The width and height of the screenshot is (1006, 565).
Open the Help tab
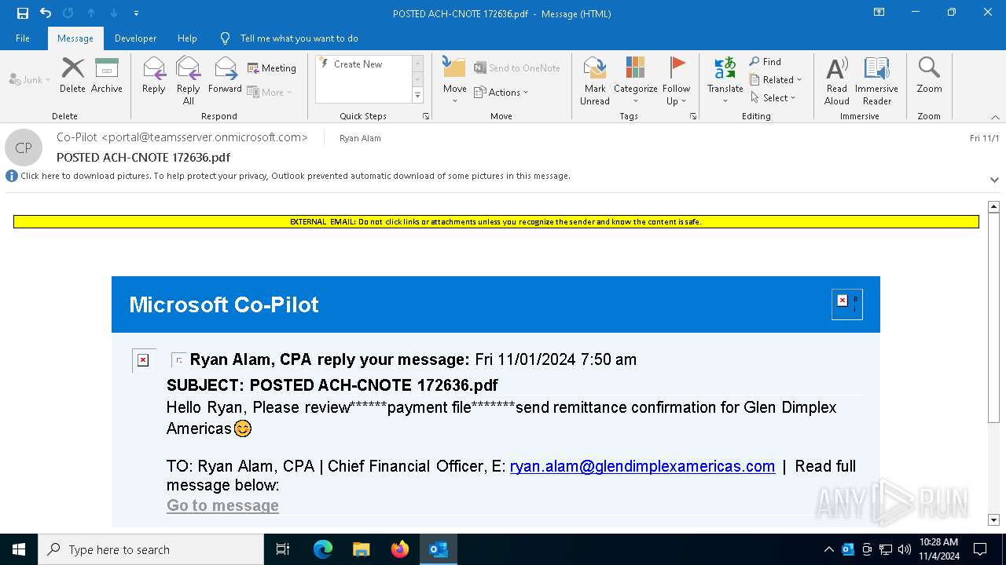(x=187, y=38)
